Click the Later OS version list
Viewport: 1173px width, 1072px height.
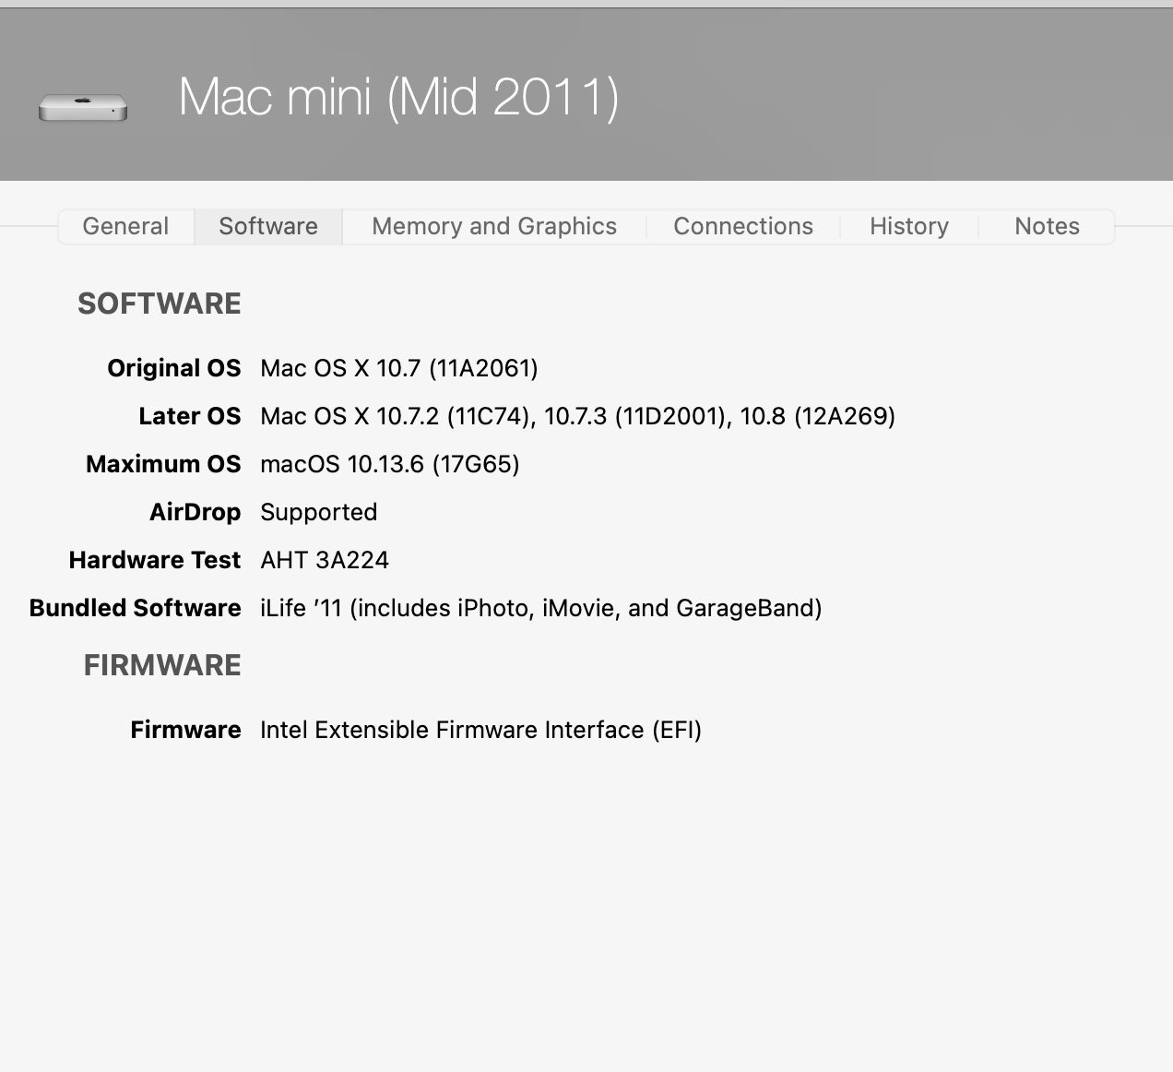(x=577, y=416)
